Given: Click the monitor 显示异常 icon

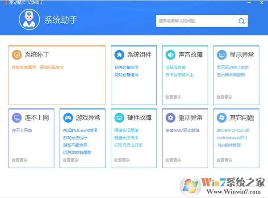Looking at the screenshot, I should pos(222,55).
